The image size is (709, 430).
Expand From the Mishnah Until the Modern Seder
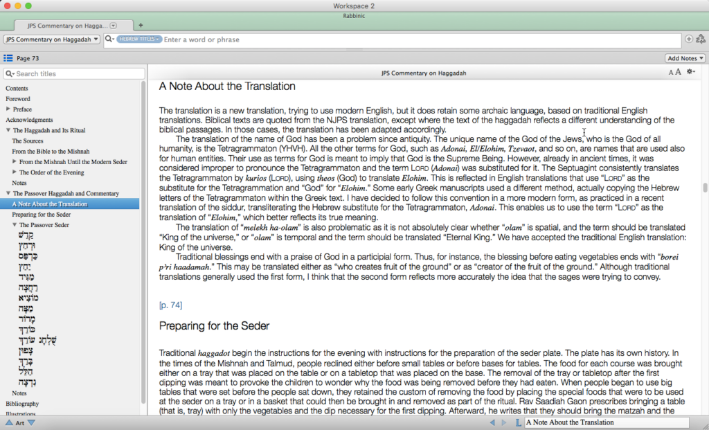click(x=15, y=161)
